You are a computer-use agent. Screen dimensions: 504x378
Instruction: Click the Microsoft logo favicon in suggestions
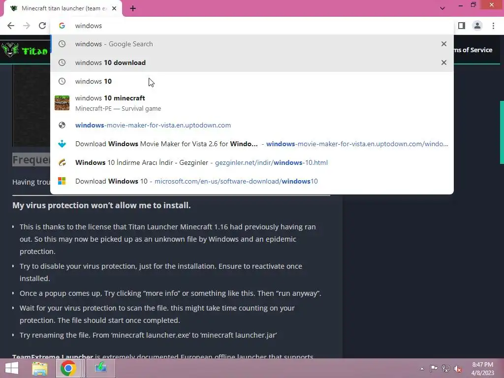62,181
